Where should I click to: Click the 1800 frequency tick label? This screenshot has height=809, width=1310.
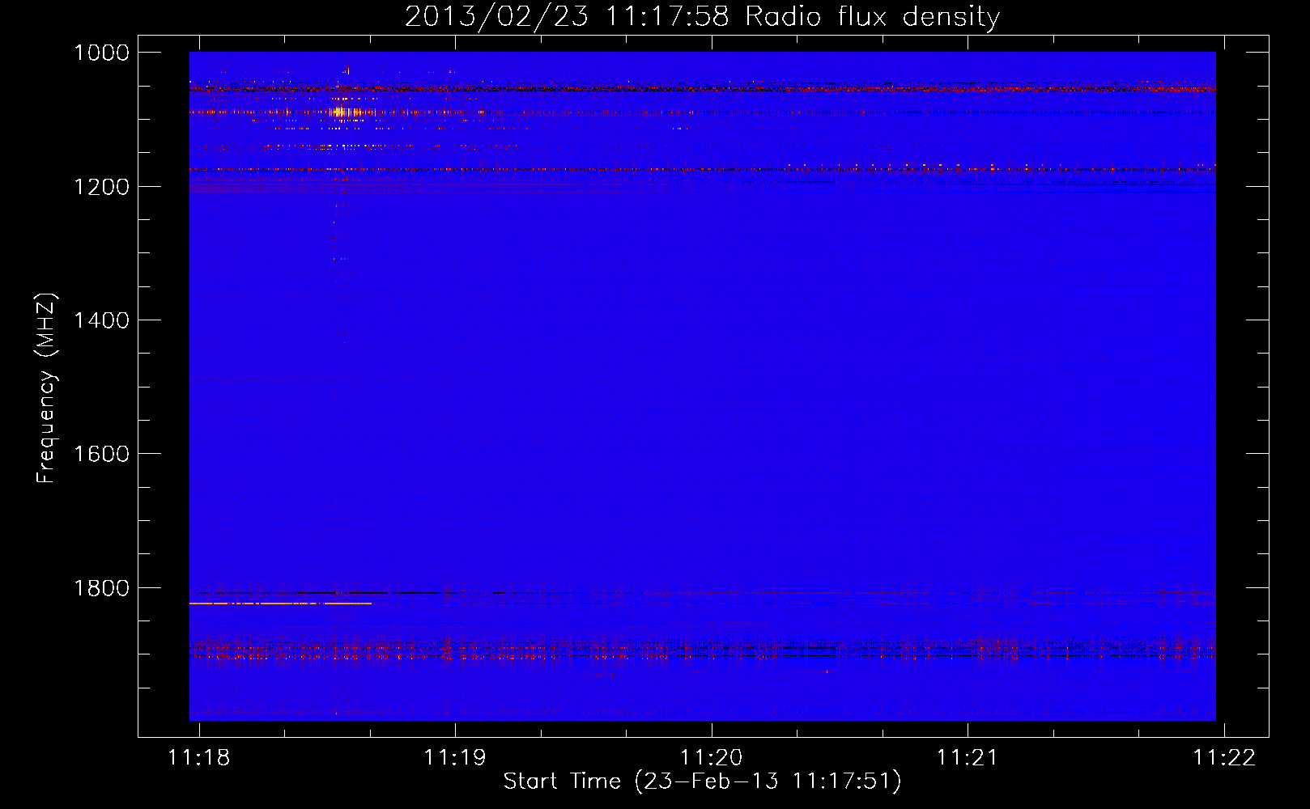pos(101,588)
